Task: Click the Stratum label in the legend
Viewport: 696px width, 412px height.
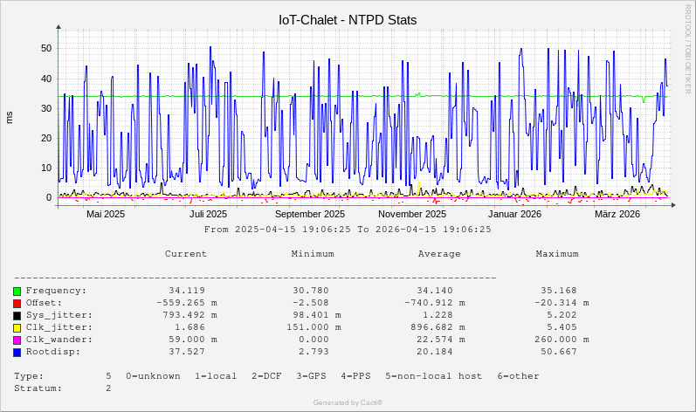Action: pyautogui.click(x=38, y=388)
